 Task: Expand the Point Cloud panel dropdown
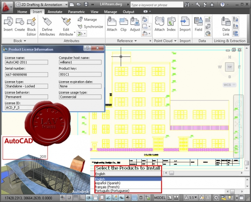(x=165, y=41)
